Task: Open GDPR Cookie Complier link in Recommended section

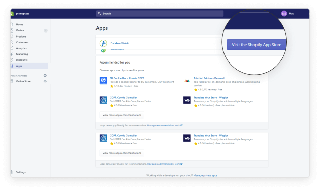Action: click(x=123, y=98)
